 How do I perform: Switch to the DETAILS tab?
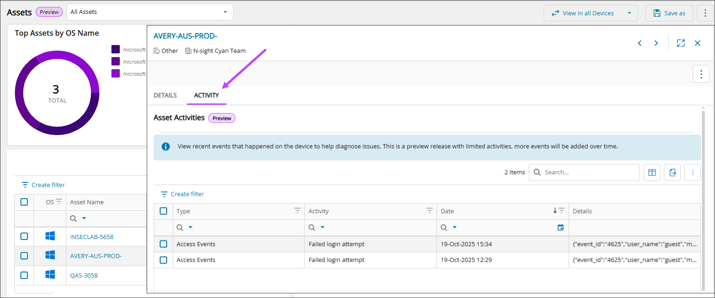[x=165, y=95]
